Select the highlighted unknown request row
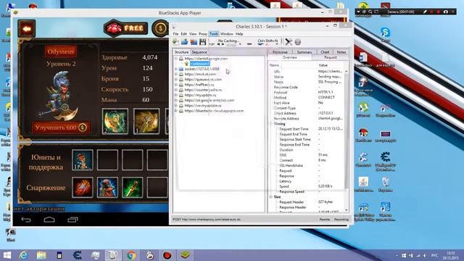 tap(199, 64)
